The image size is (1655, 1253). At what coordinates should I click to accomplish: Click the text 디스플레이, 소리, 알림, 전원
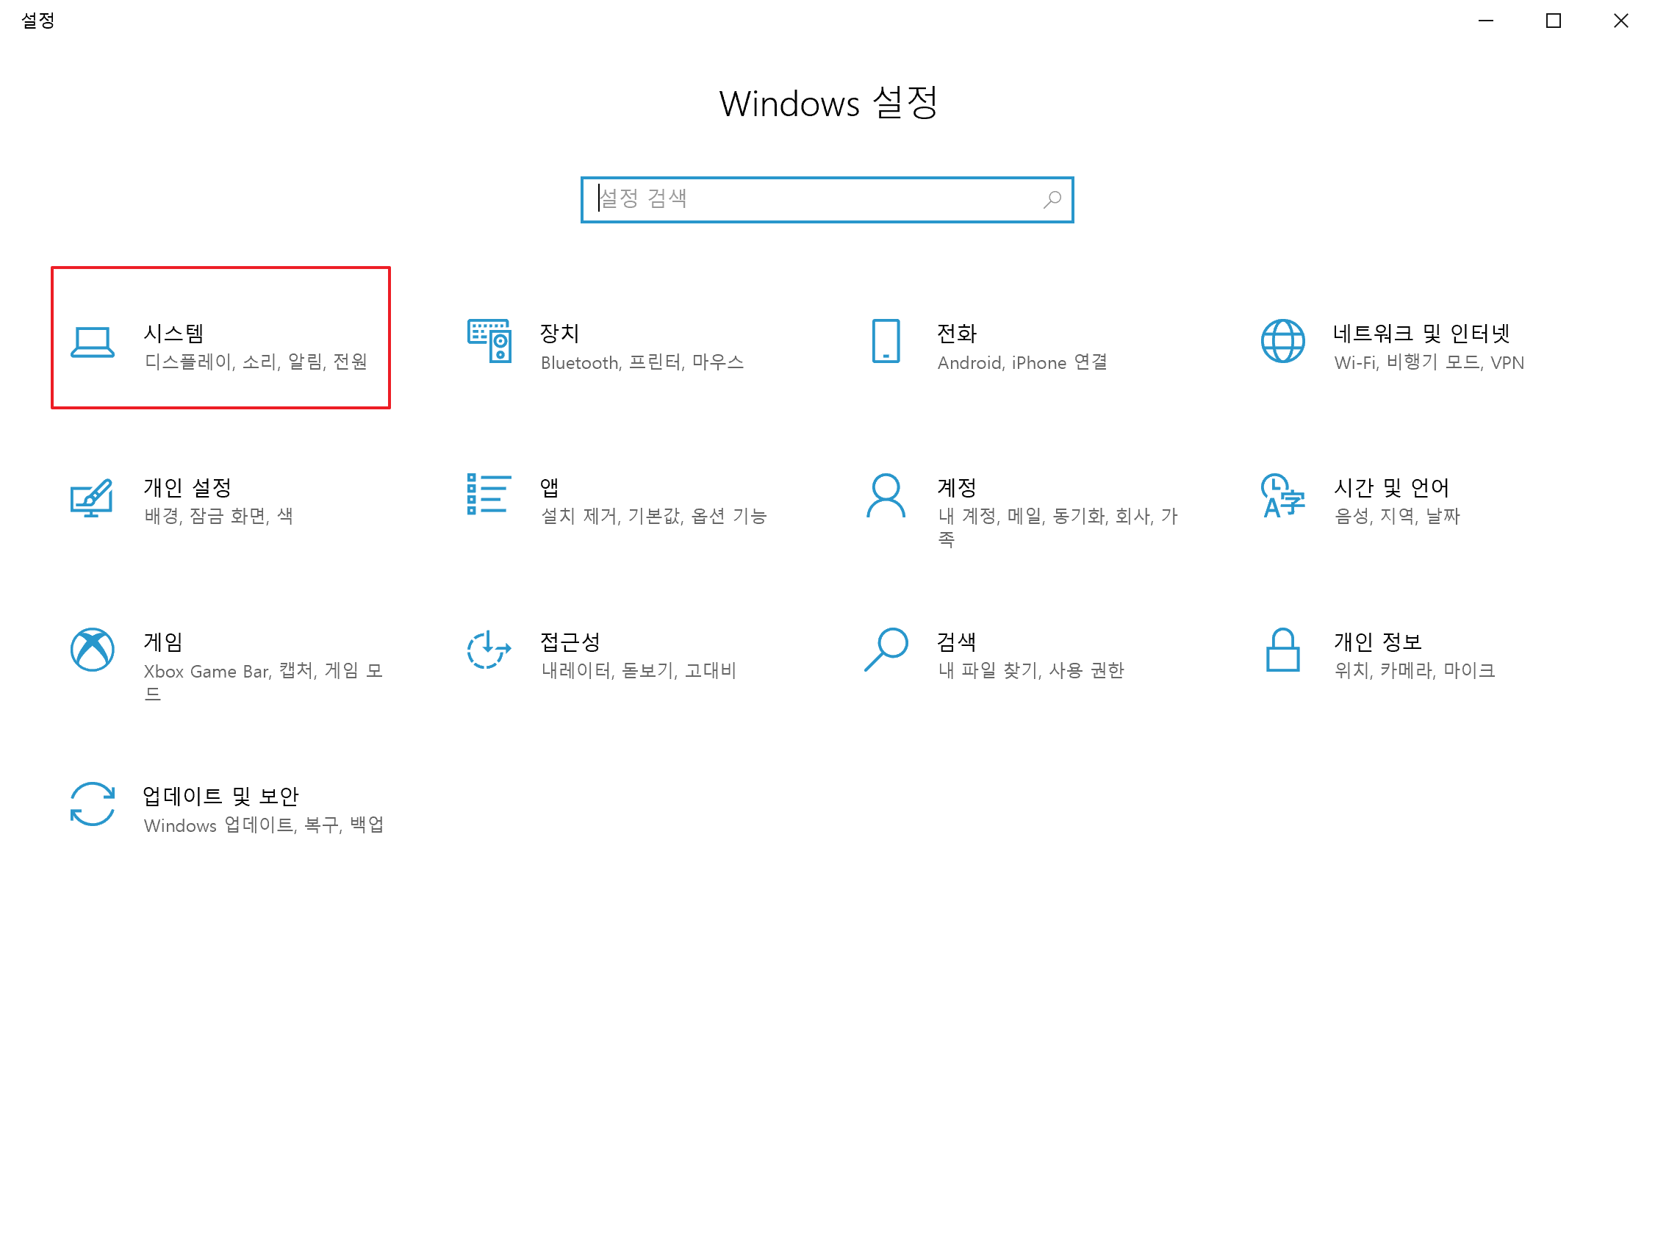coord(256,362)
